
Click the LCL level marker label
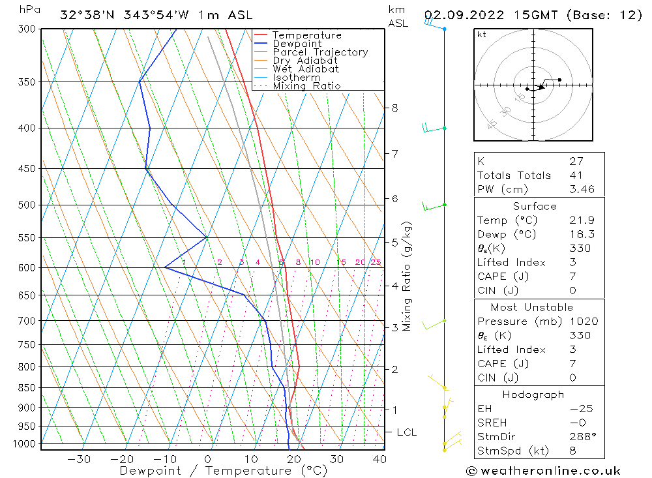[407, 432]
